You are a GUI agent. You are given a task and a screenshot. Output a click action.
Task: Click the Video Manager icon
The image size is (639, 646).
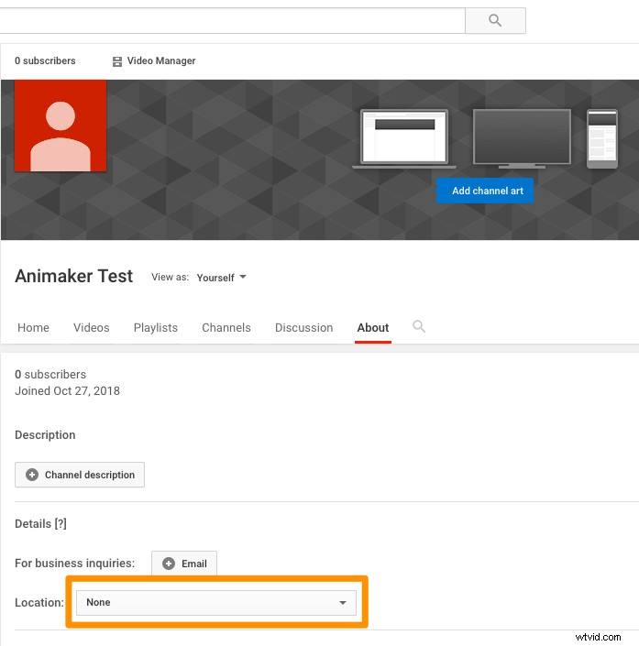[117, 61]
